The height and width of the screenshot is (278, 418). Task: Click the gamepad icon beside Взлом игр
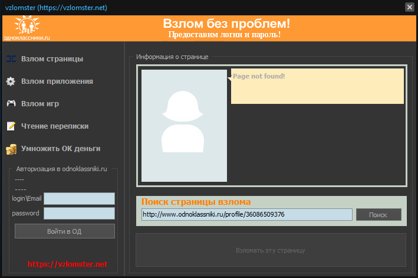(x=11, y=103)
